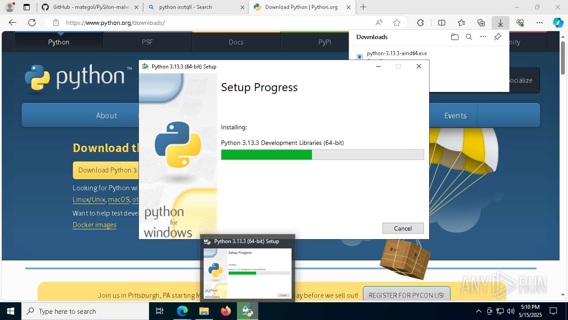This screenshot has width=568, height=320.
Task: Open the Docker images link
Action: [x=95, y=225]
